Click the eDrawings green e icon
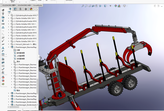This screenshot has height=111, width=164. pyautogui.click(x=3, y=84)
